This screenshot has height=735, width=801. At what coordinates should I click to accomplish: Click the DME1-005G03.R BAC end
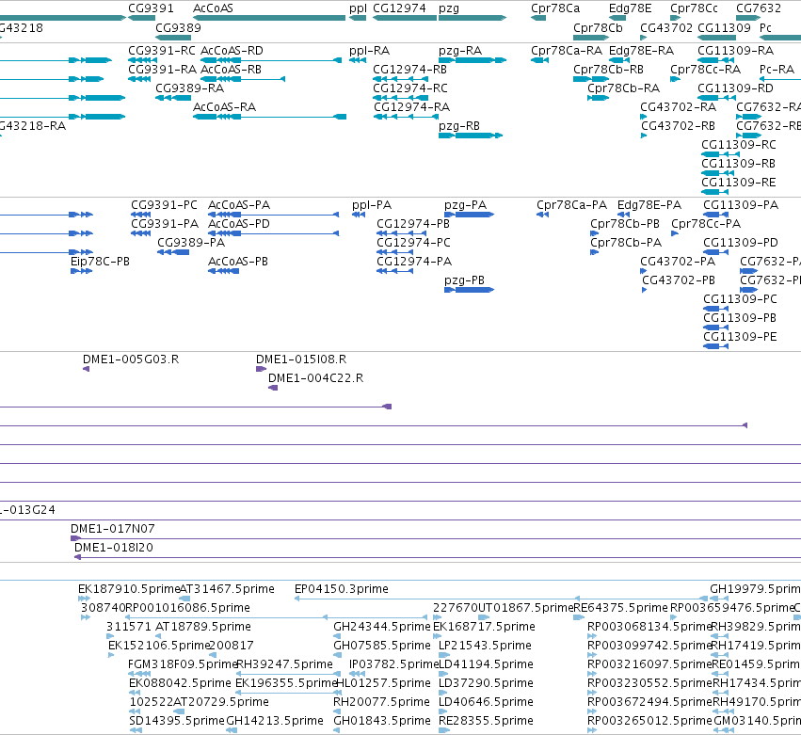click(87, 369)
